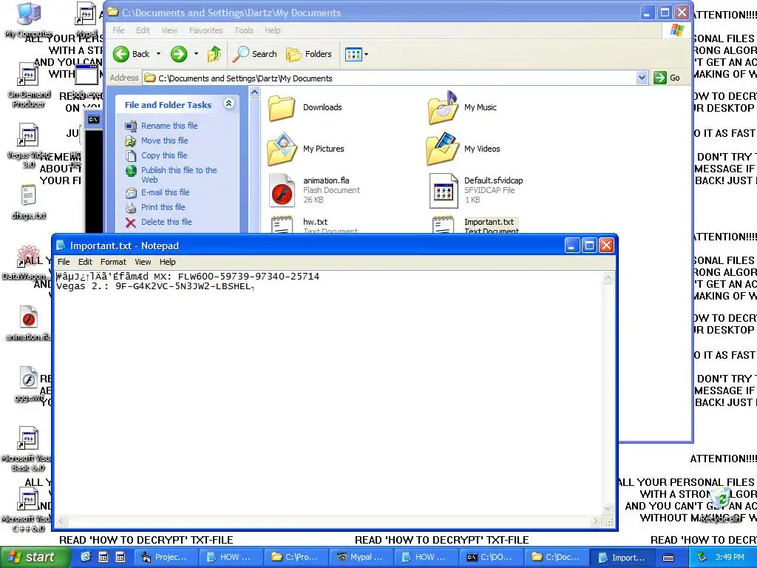Open the Forward history dropdown arrow
Screen dimensions: 757x568
click(x=196, y=54)
